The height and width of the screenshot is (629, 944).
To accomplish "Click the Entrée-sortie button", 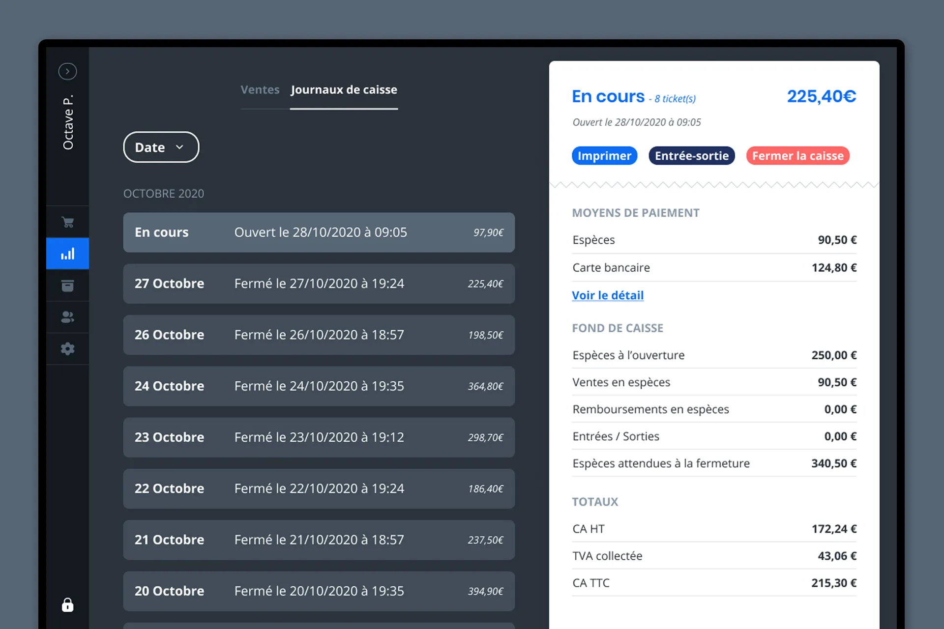I will pyautogui.click(x=691, y=156).
